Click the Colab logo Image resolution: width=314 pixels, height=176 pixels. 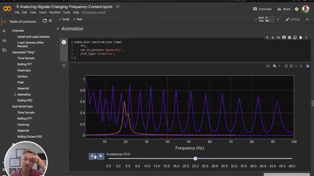click(7, 9)
